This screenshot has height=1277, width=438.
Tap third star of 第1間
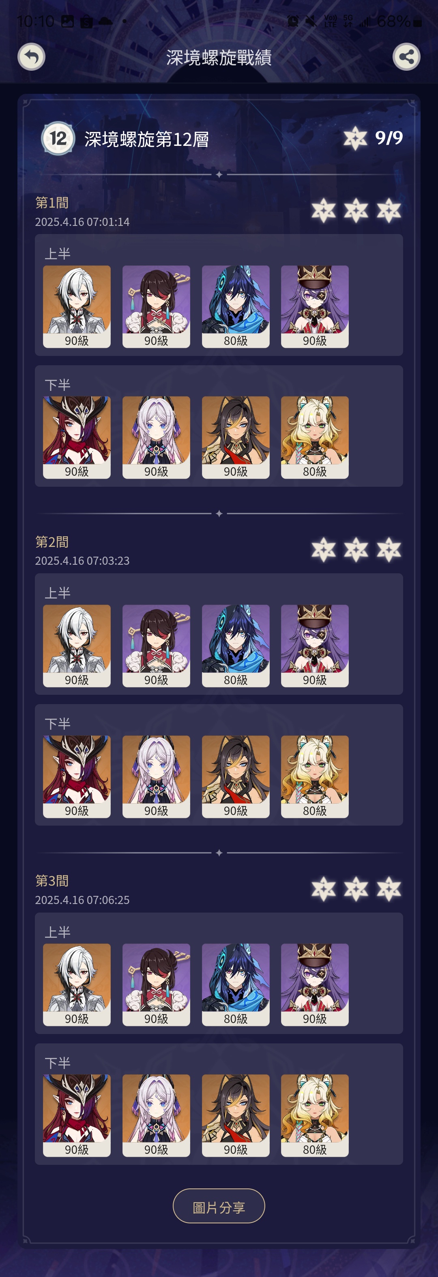[389, 211]
